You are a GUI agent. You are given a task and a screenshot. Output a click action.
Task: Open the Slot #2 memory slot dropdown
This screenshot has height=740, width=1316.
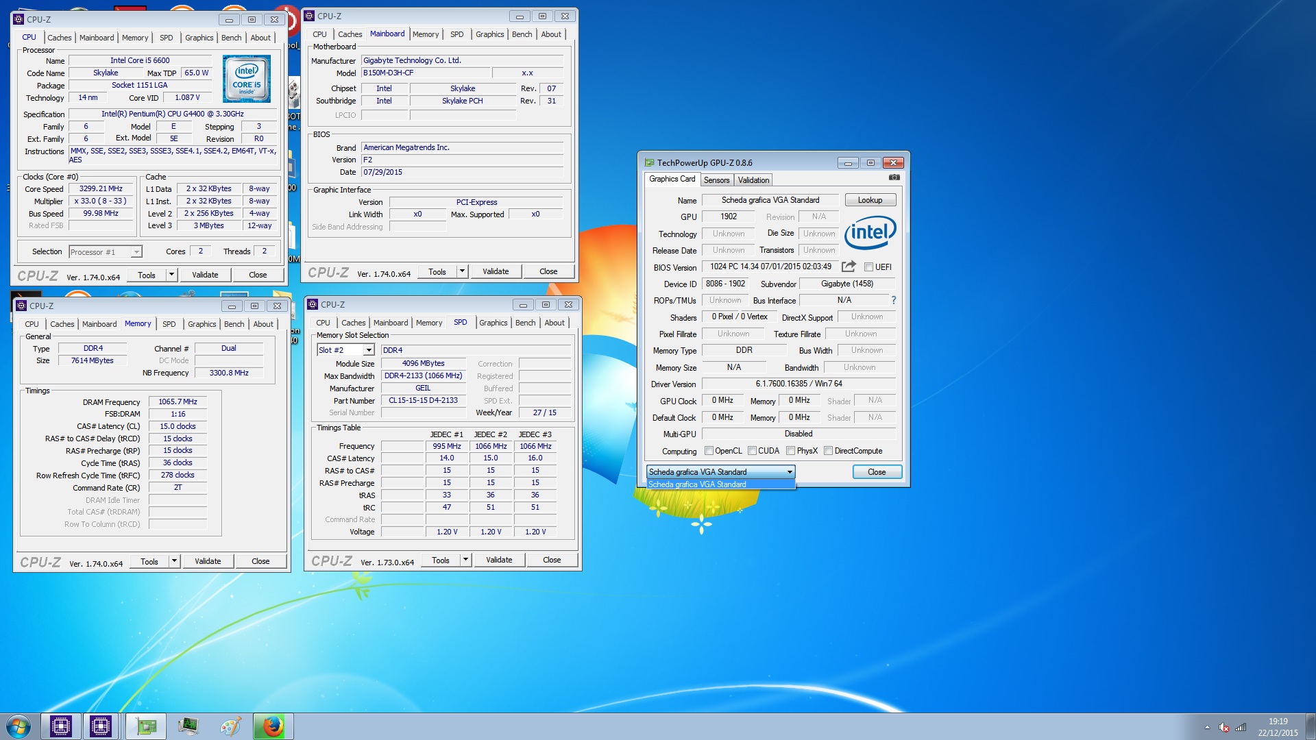pos(345,350)
